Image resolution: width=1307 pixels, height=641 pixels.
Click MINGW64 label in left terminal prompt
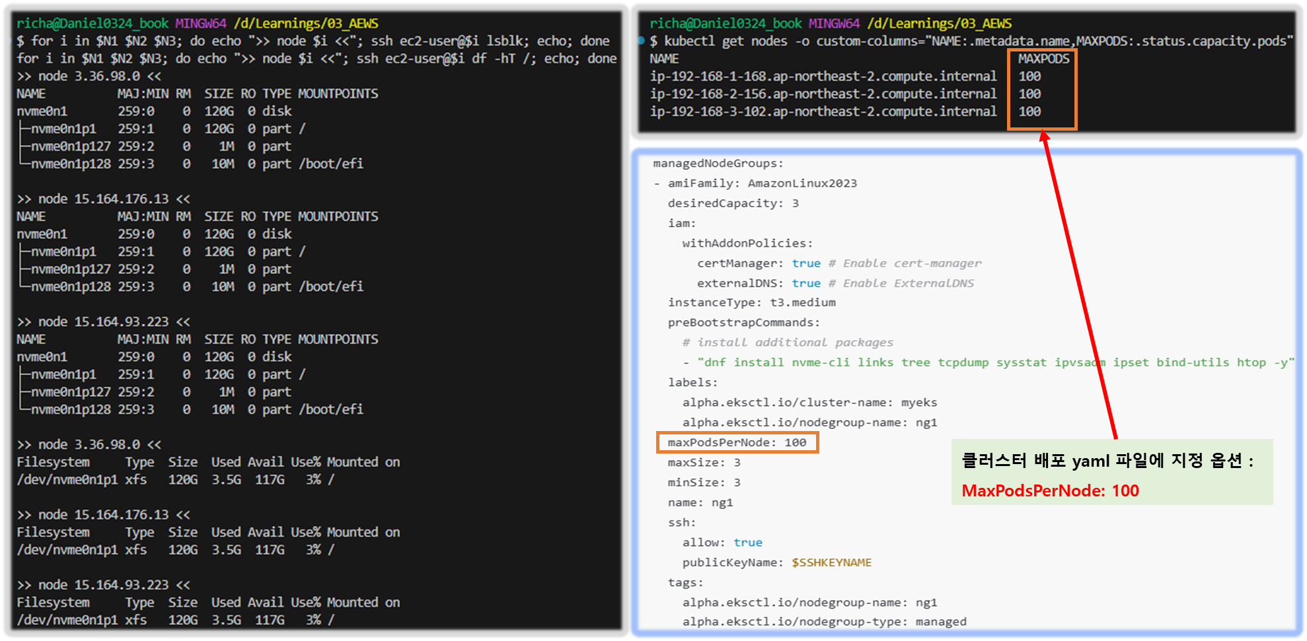201,24
